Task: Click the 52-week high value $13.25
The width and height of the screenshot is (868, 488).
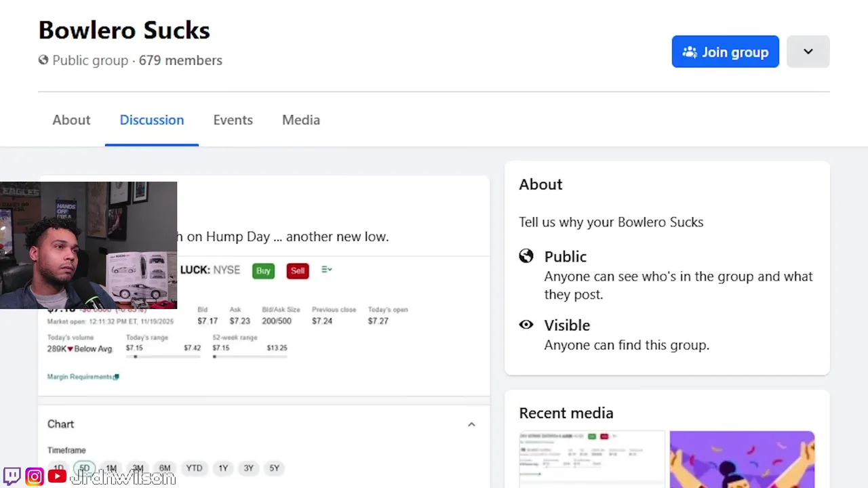Action: [277, 348]
